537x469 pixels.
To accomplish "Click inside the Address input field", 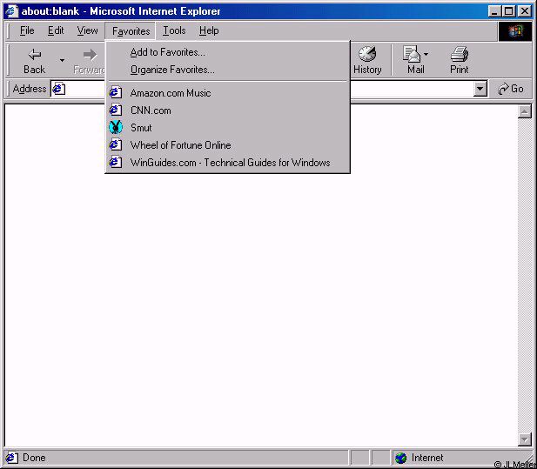I will (268, 89).
